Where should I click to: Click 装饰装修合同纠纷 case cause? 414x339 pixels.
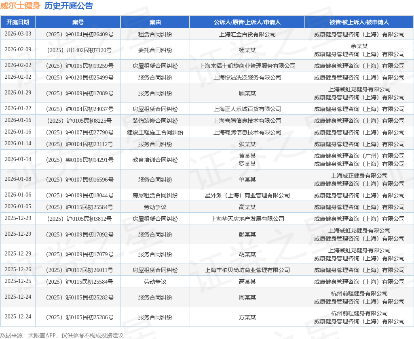(155, 121)
